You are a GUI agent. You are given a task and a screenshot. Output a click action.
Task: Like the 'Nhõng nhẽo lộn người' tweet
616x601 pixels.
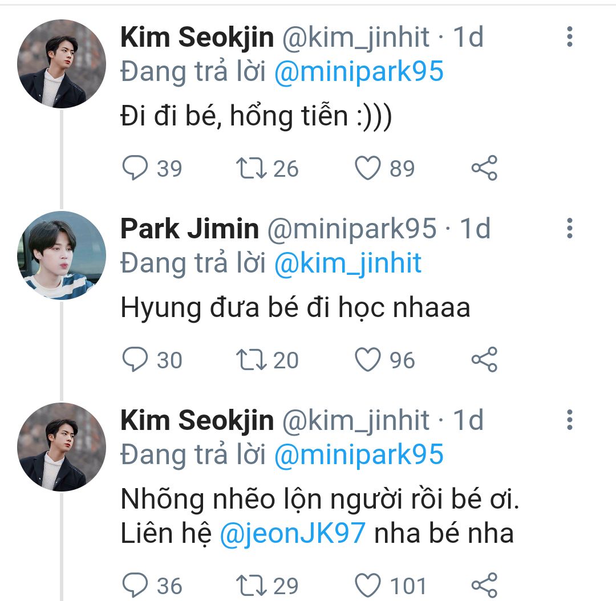click(x=368, y=586)
